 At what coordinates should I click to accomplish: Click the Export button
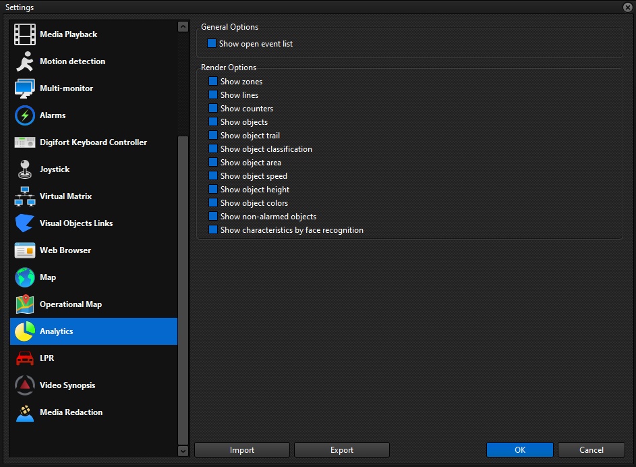coord(342,450)
